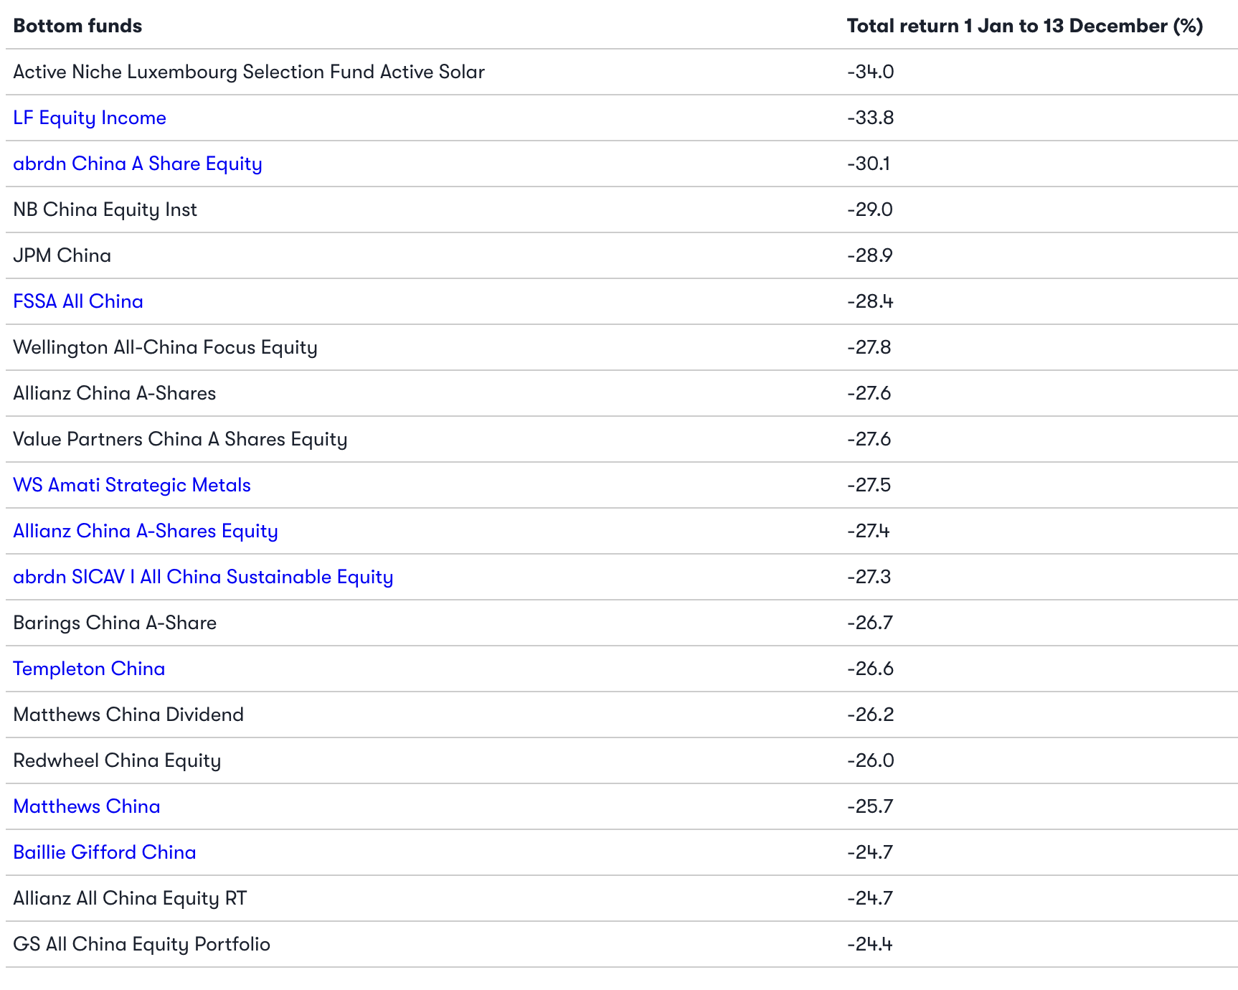Select the -27.5 return value
Viewport: 1238px width, 990px height.
coord(869,485)
